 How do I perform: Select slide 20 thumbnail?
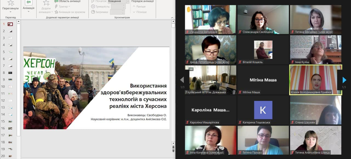click(10, 156)
